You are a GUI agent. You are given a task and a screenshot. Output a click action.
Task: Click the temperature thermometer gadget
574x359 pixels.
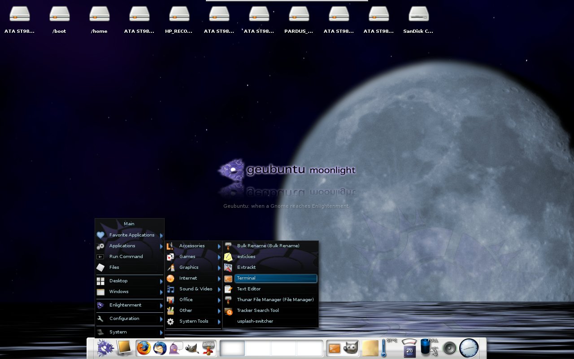pyautogui.click(x=384, y=348)
